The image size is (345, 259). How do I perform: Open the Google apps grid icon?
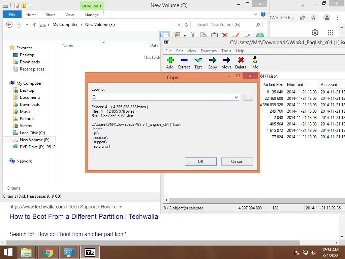point(331,33)
